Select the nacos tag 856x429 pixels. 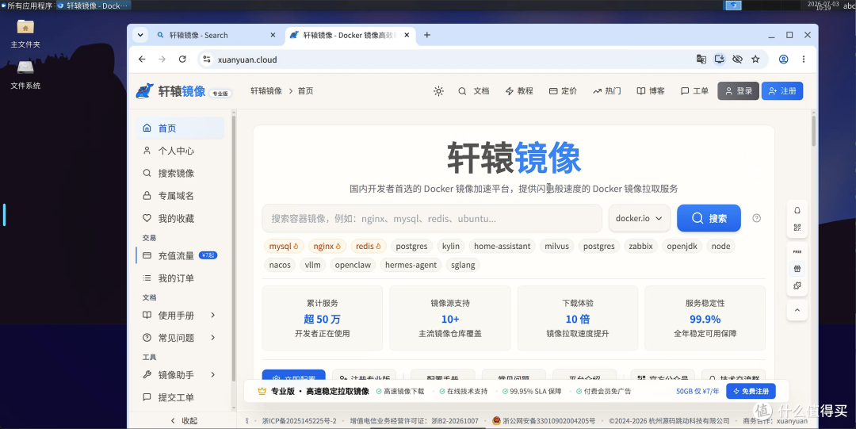[x=280, y=265]
